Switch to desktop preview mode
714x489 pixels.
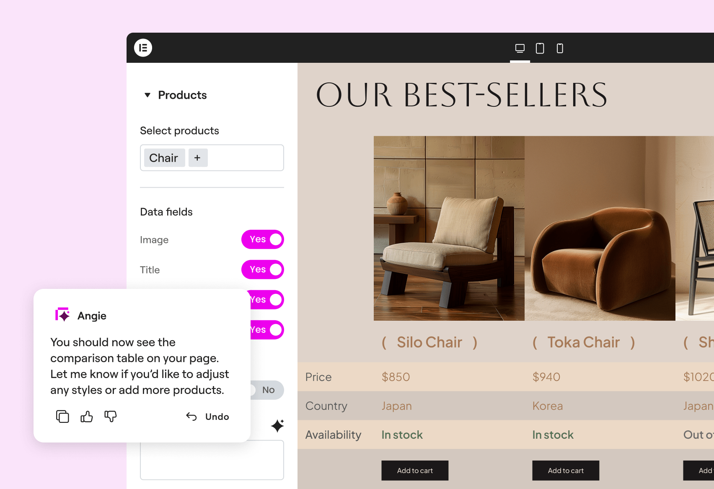tap(520, 49)
